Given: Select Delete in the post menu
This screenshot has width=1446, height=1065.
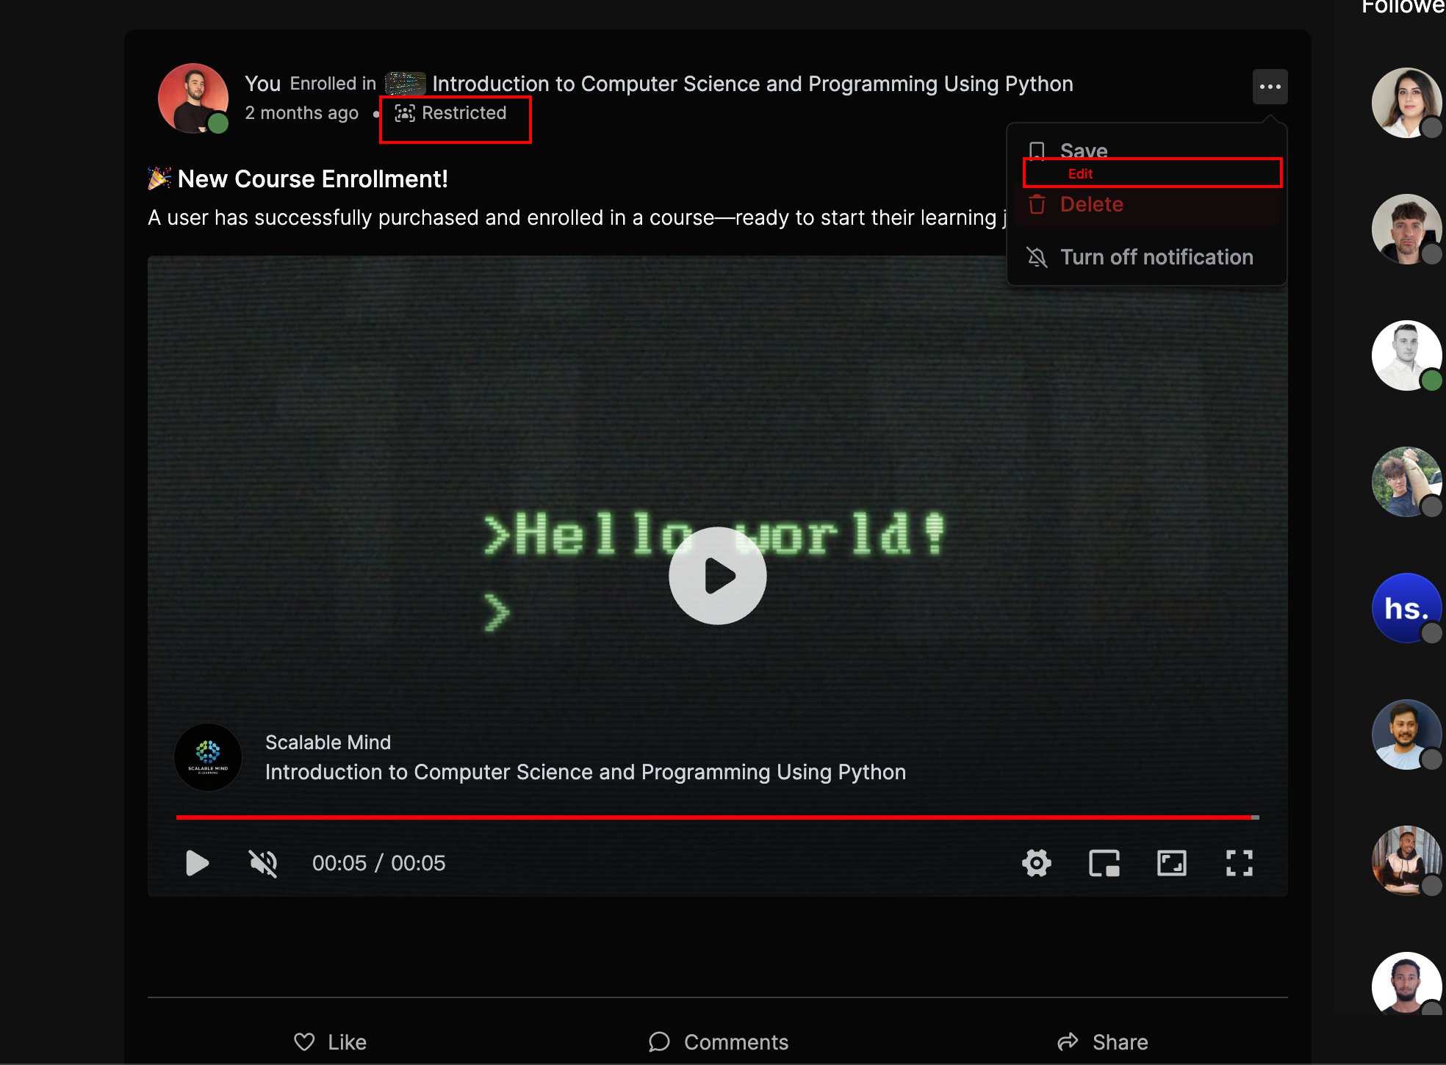Looking at the screenshot, I should [x=1146, y=205].
